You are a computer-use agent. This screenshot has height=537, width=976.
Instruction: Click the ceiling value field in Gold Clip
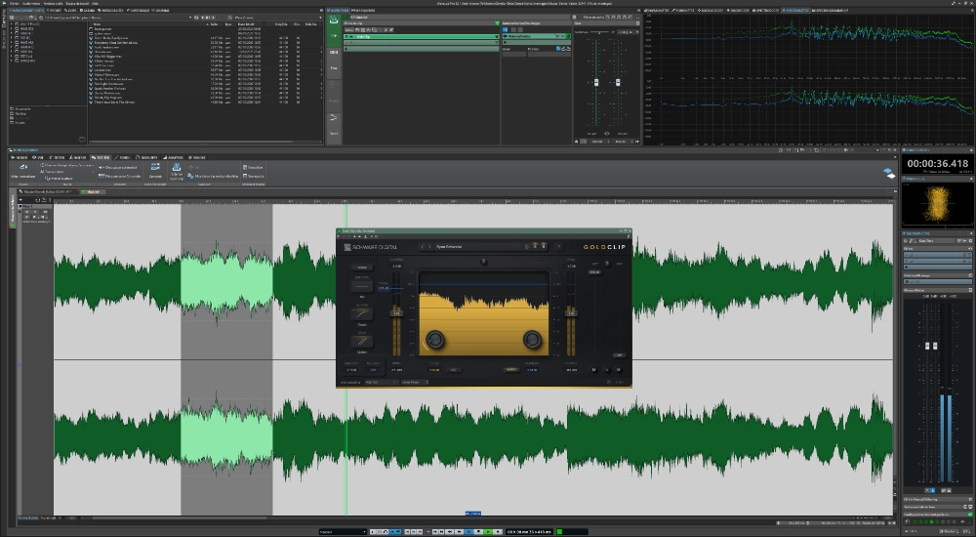pos(384,288)
